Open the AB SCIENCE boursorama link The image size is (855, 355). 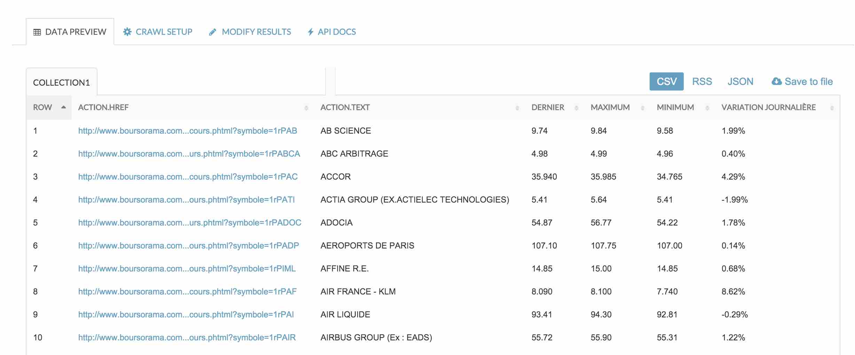pyautogui.click(x=187, y=131)
